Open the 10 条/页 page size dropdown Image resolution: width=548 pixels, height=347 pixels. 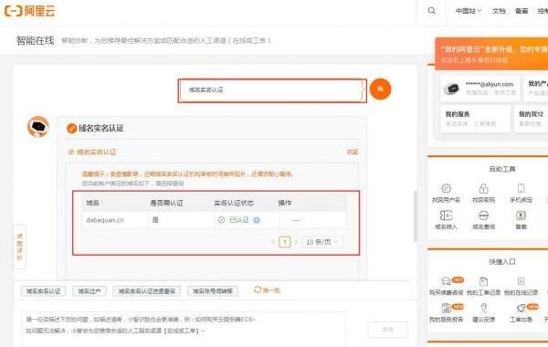[322, 242]
